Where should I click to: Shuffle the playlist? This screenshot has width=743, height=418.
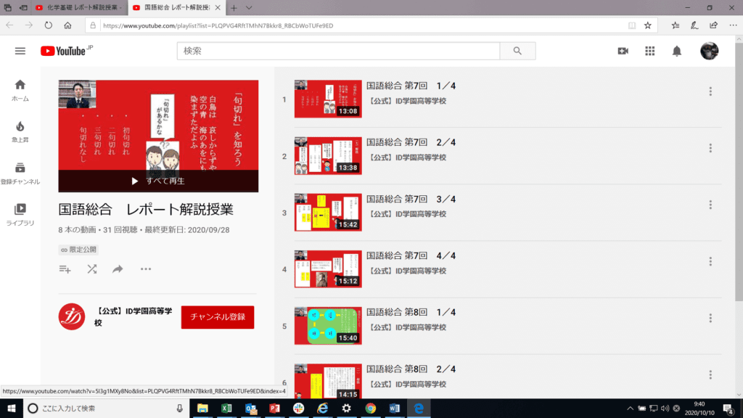click(92, 269)
